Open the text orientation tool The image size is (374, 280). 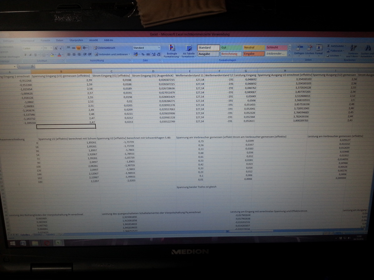[85, 48]
